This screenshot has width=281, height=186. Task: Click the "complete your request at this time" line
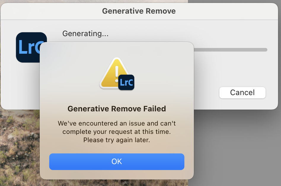pos(117,131)
